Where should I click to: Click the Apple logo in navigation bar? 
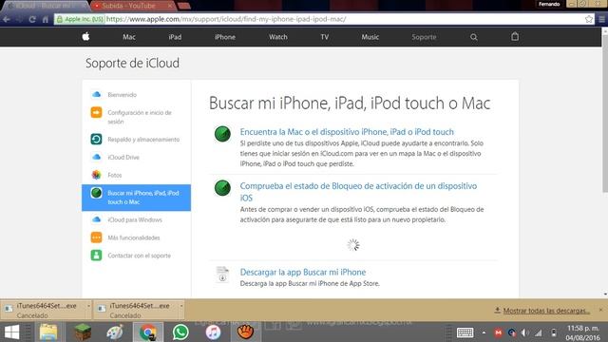pos(85,36)
